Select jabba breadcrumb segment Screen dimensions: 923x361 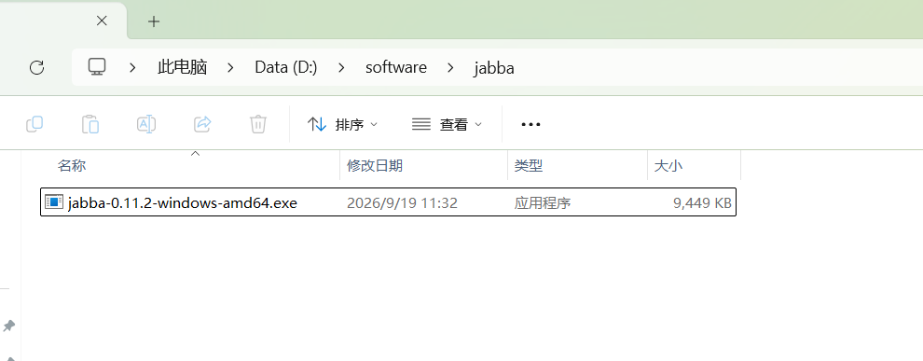click(x=494, y=67)
